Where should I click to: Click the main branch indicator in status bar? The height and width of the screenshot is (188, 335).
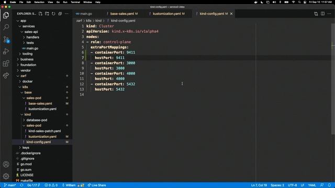pyautogui.click(x=10, y=185)
